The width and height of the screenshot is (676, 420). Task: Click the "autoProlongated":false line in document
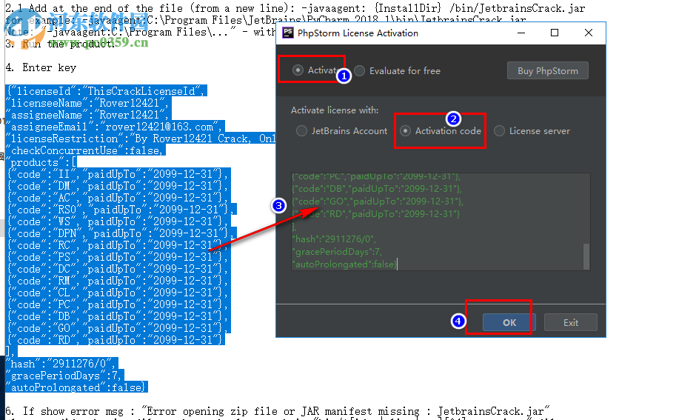[x=77, y=387]
